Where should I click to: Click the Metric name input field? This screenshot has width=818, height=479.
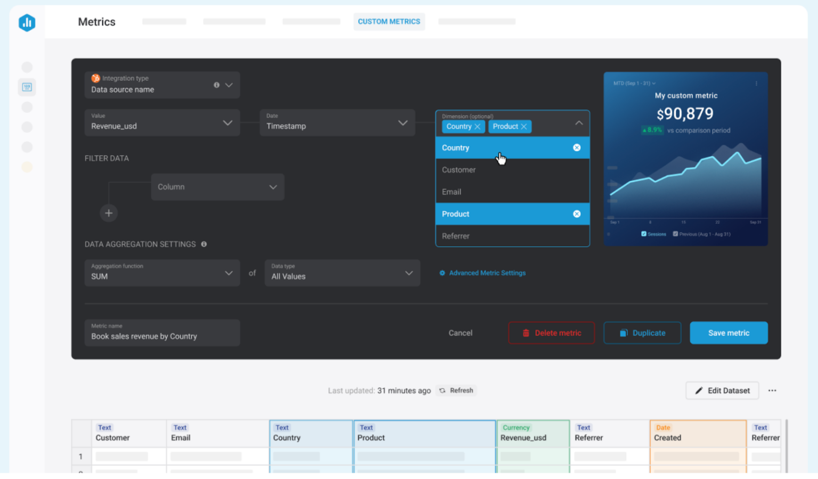pyautogui.click(x=162, y=333)
